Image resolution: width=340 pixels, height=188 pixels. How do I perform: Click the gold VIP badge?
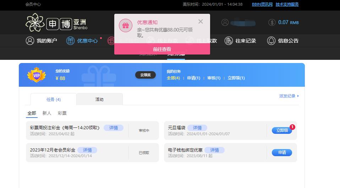[x=37, y=75]
